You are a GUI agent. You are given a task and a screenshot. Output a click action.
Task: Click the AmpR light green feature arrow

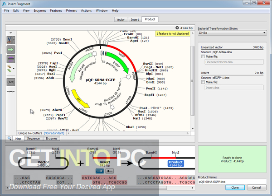(78, 66)
